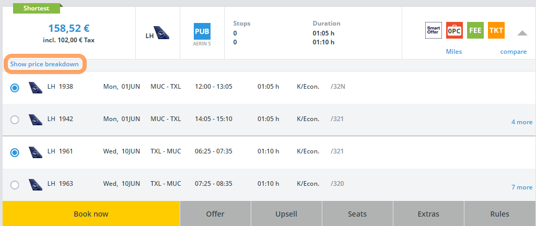
Task: Show price breakdown link
Action: tap(44, 64)
